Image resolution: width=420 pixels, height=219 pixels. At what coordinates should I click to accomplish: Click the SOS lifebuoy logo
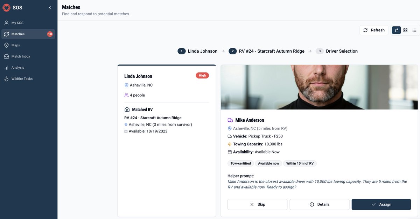tap(6, 7)
